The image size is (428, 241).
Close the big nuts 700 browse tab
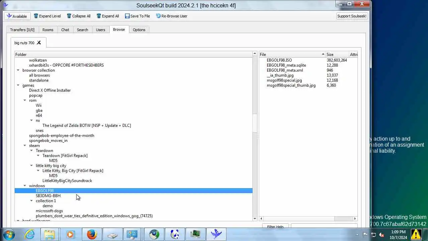(39, 43)
